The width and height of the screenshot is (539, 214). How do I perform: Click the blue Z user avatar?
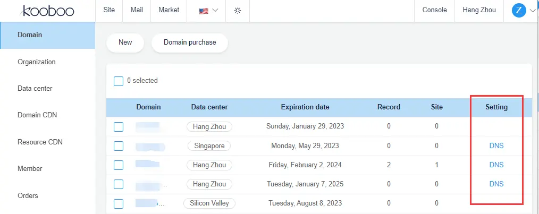point(518,10)
